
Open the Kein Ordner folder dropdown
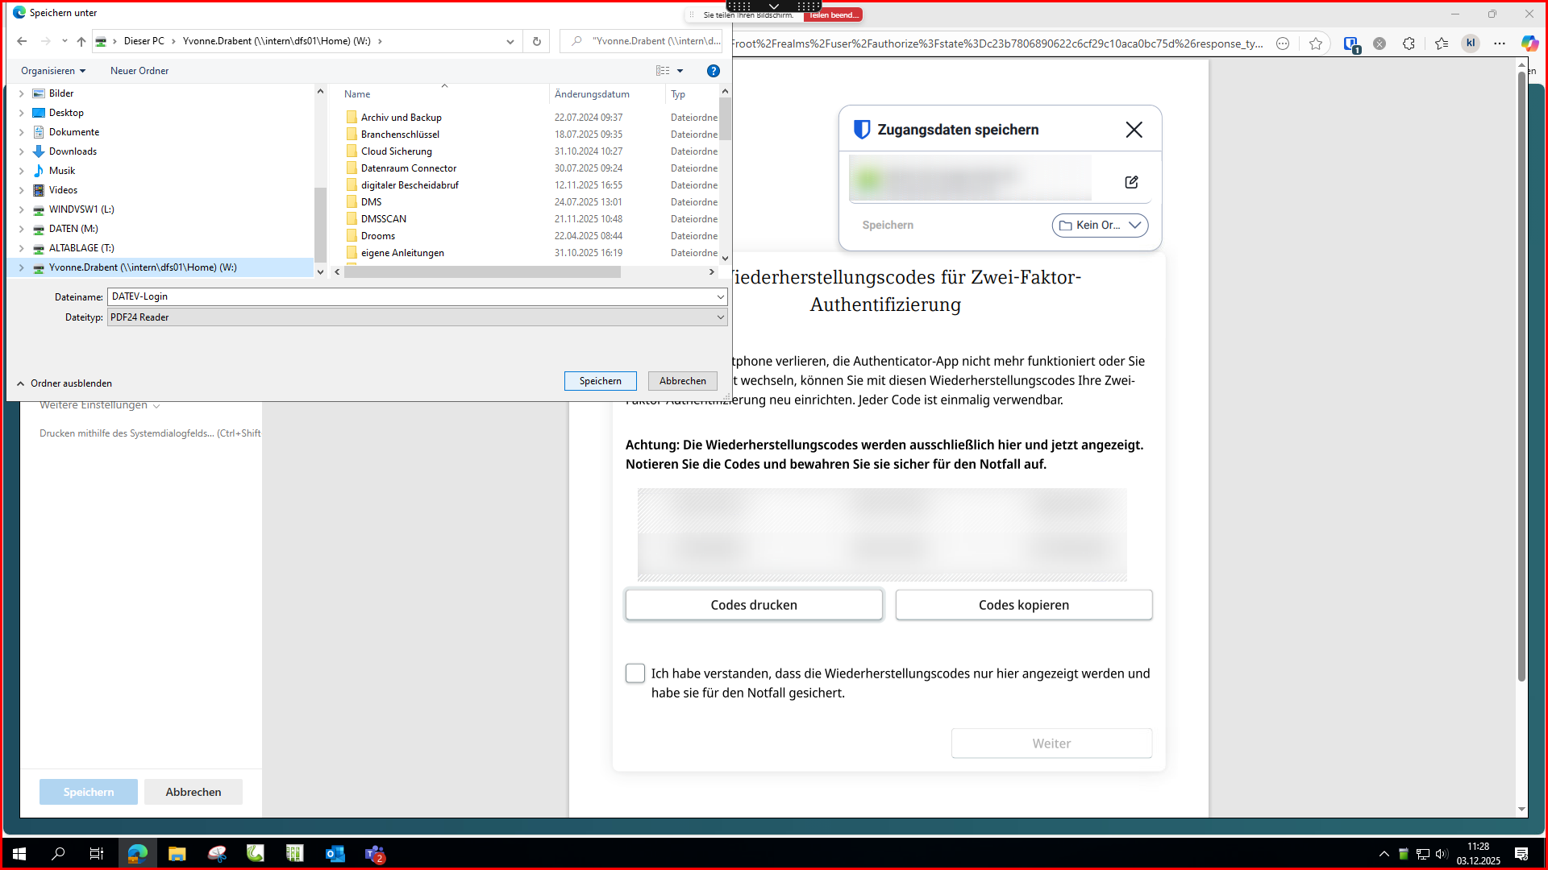coord(1100,226)
